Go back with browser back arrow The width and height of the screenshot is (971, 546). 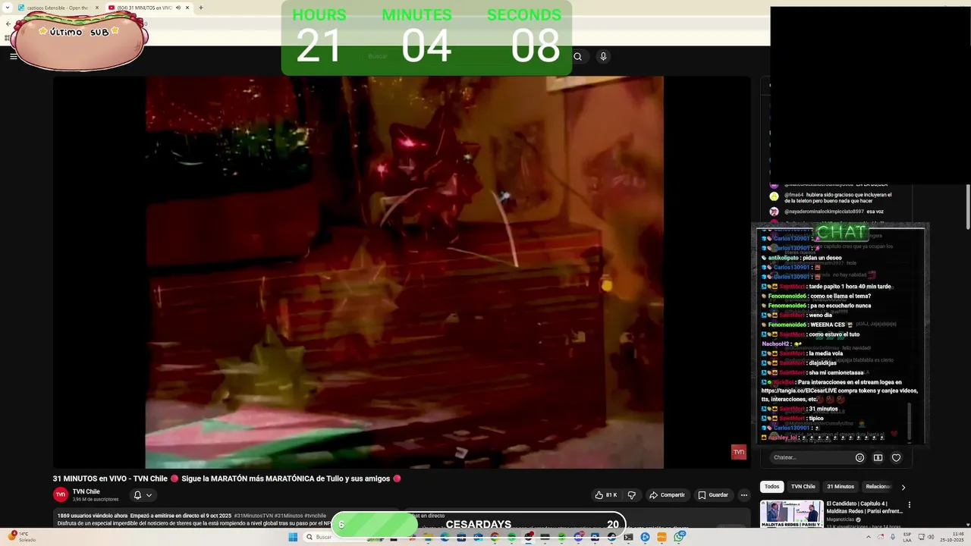8,24
